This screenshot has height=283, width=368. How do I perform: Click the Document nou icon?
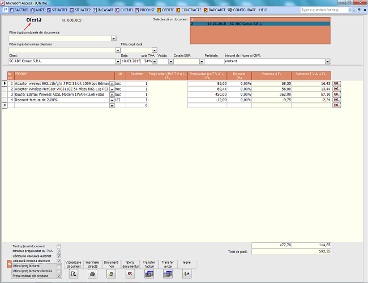pyautogui.click(x=111, y=274)
